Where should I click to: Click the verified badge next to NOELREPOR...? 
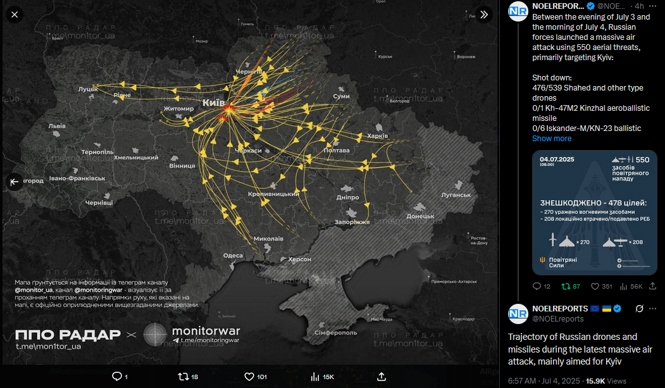point(590,6)
